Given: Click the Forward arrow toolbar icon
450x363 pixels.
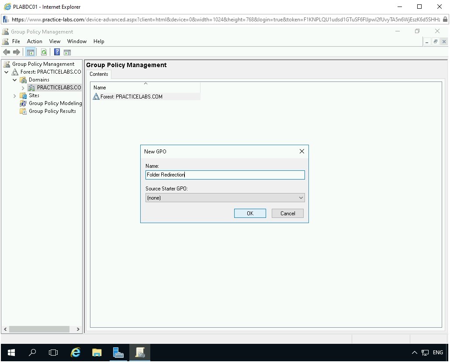Looking at the screenshot, I should [x=17, y=52].
